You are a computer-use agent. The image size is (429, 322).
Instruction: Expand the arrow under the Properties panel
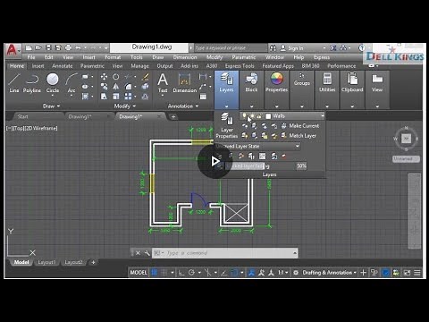(x=277, y=106)
